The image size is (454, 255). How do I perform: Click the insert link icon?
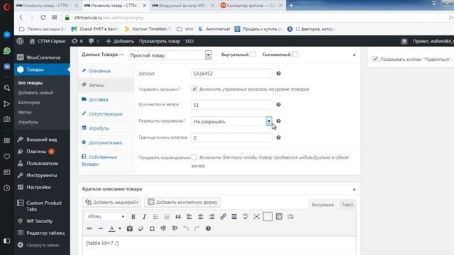(x=223, y=217)
